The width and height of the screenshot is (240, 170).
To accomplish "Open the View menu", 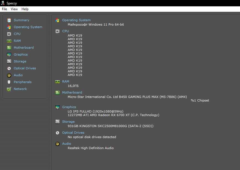I will (14, 9).
